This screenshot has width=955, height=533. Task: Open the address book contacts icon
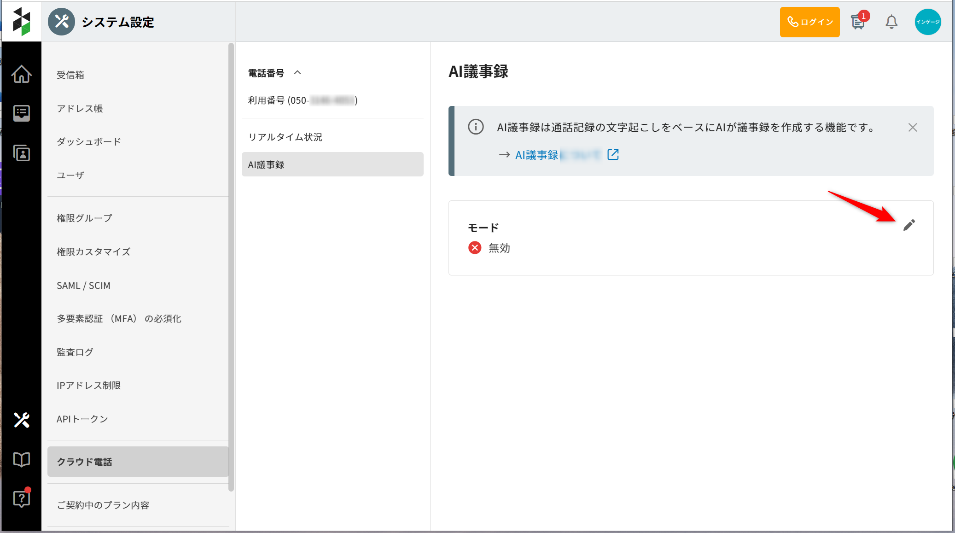(22, 153)
